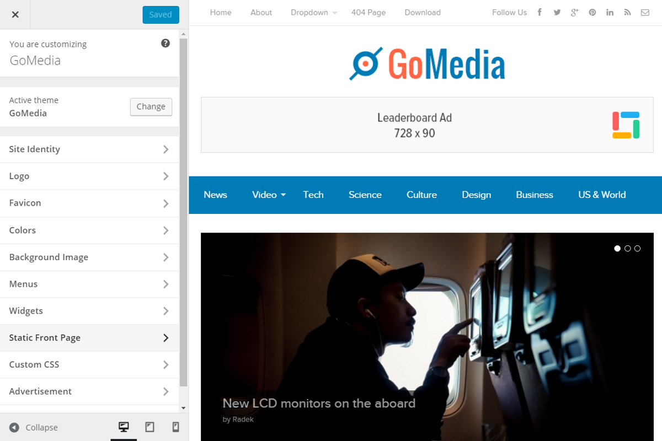Expand the Favicon section

89,203
